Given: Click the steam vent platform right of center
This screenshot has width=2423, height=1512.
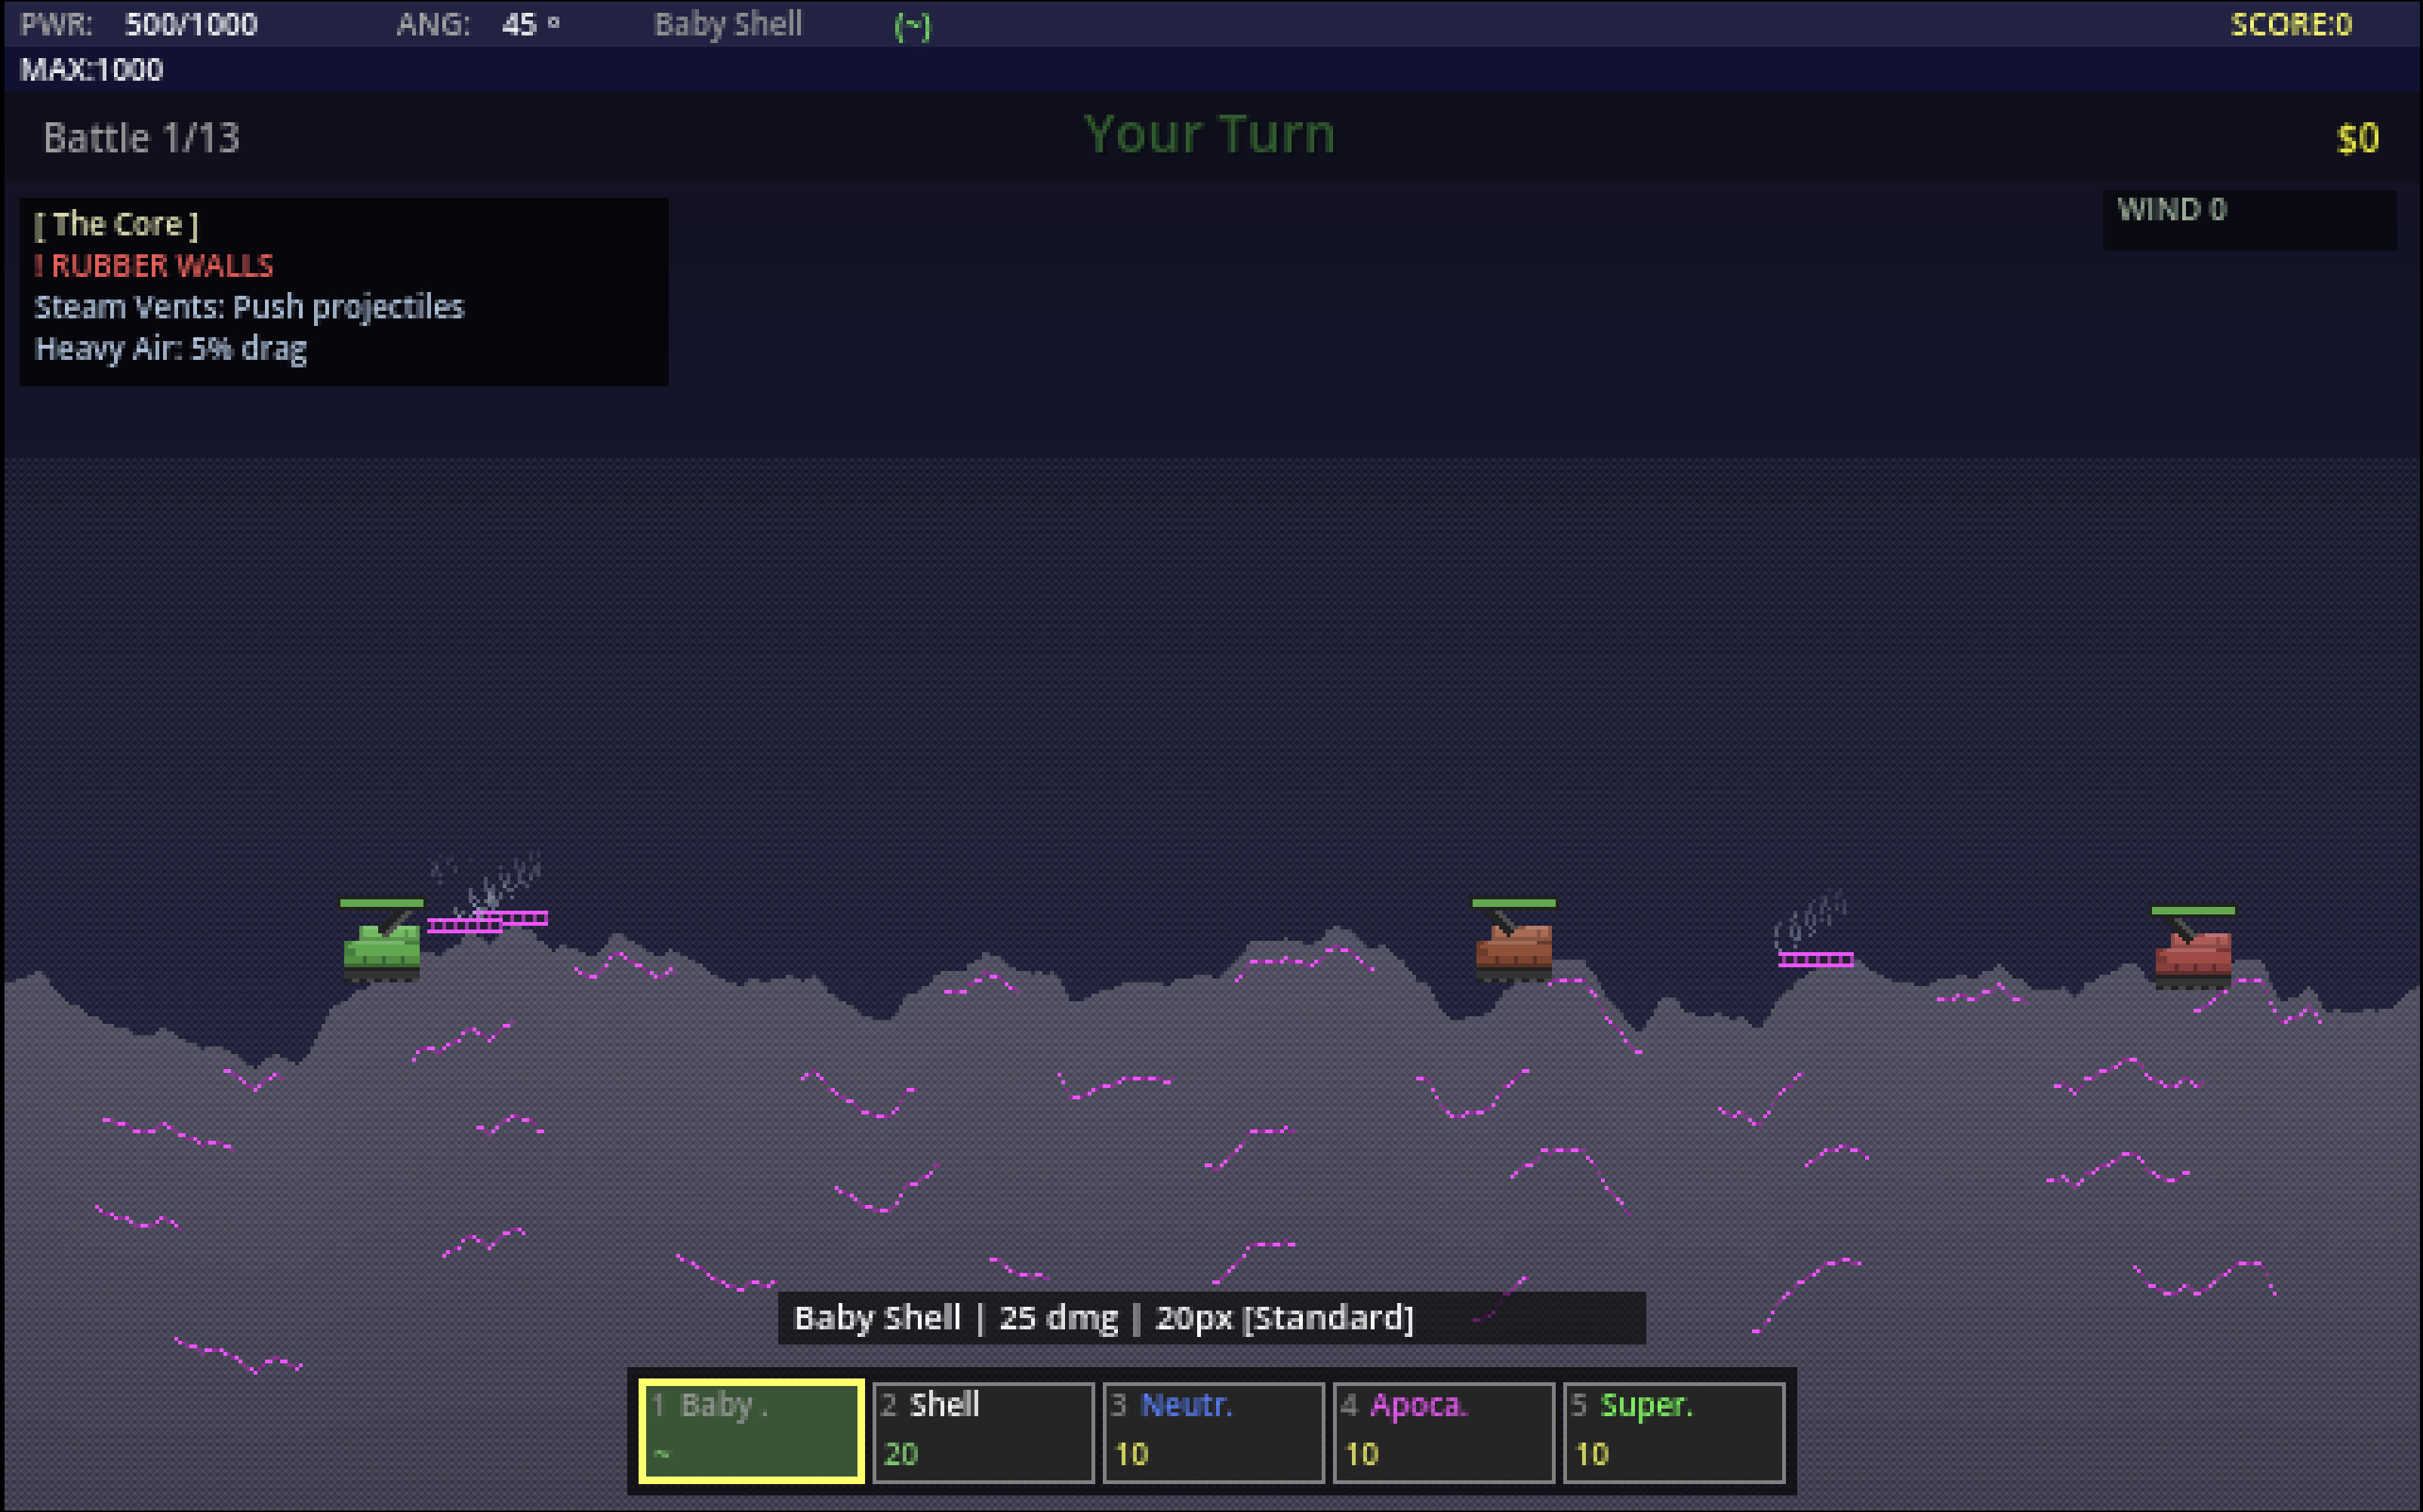Looking at the screenshot, I should [1815, 960].
